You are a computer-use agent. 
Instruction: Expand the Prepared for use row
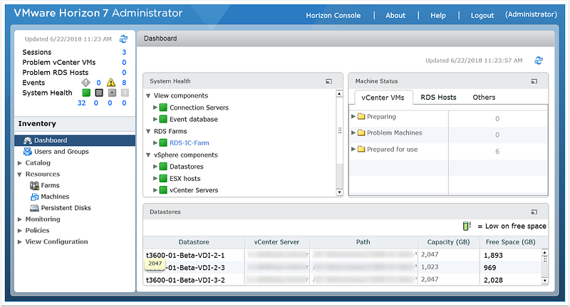[x=353, y=149]
